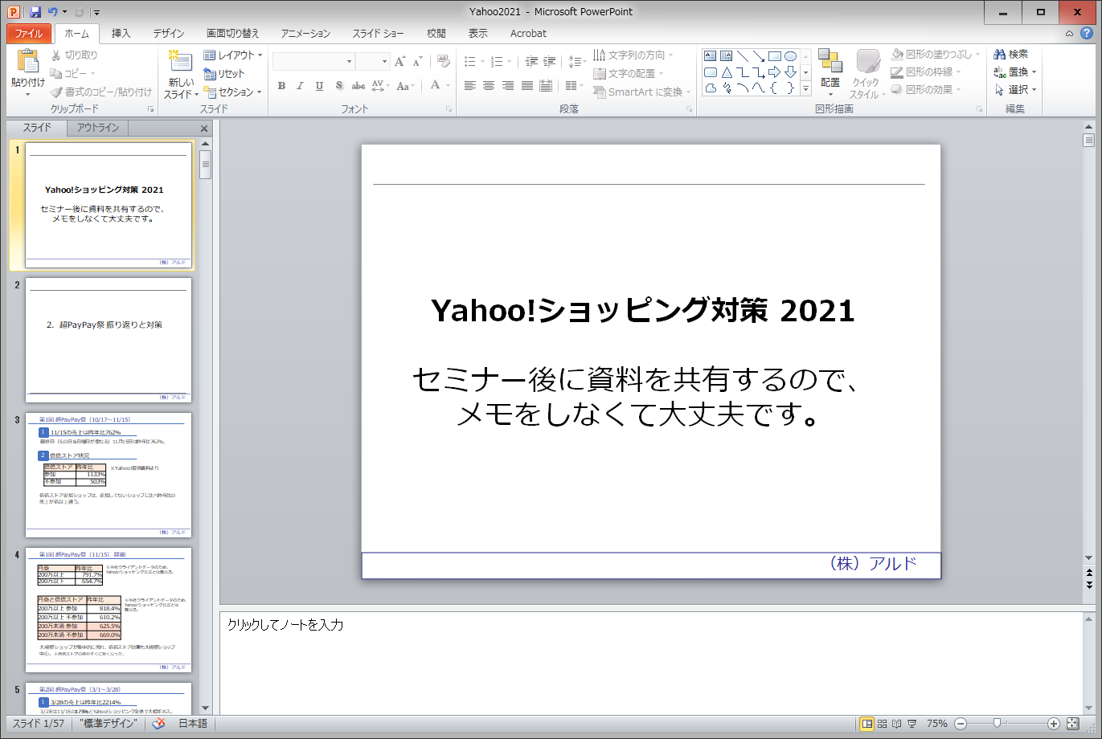The image size is (1102, 739).
Task: Switch to the Insert (挿入) tab
Action: coord(121,34)
